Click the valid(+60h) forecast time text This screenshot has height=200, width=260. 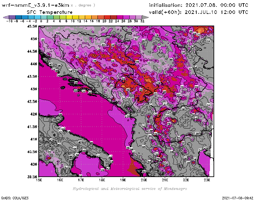198,12
